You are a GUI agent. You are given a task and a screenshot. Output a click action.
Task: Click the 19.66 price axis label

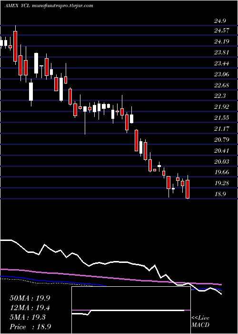222,172
